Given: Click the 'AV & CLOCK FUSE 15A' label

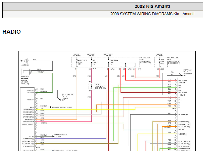Looking at the screenshot, I should [82, 62].
